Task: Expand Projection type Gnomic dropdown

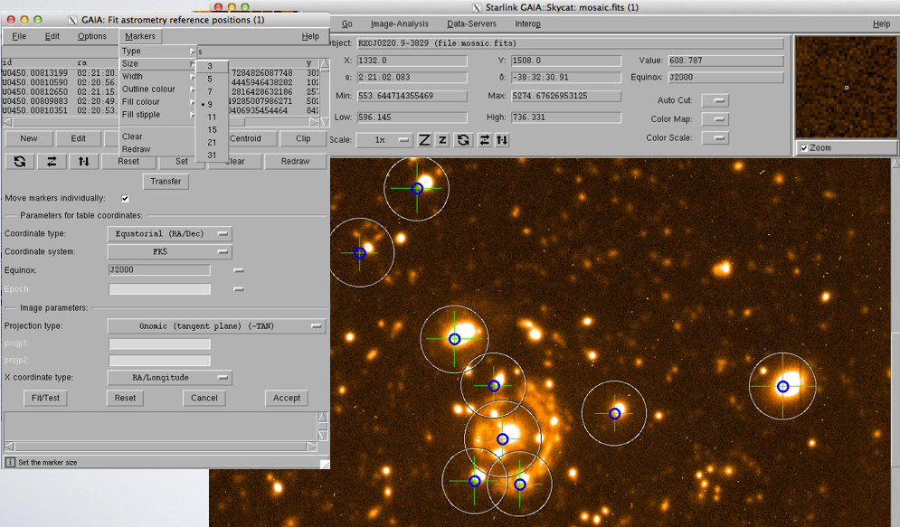Action: tap(216, 326)
